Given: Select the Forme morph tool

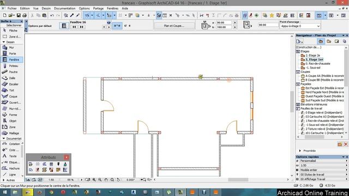Looking at the screenshot, I should (x=11, y=115).
